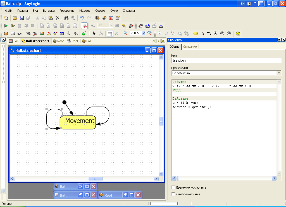Select the History state (H) tool
Viewport: 286px width, 207px height.
229,33
